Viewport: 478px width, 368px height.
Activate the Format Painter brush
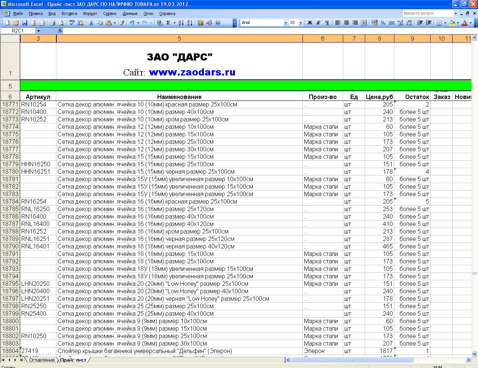click(122, 23)
